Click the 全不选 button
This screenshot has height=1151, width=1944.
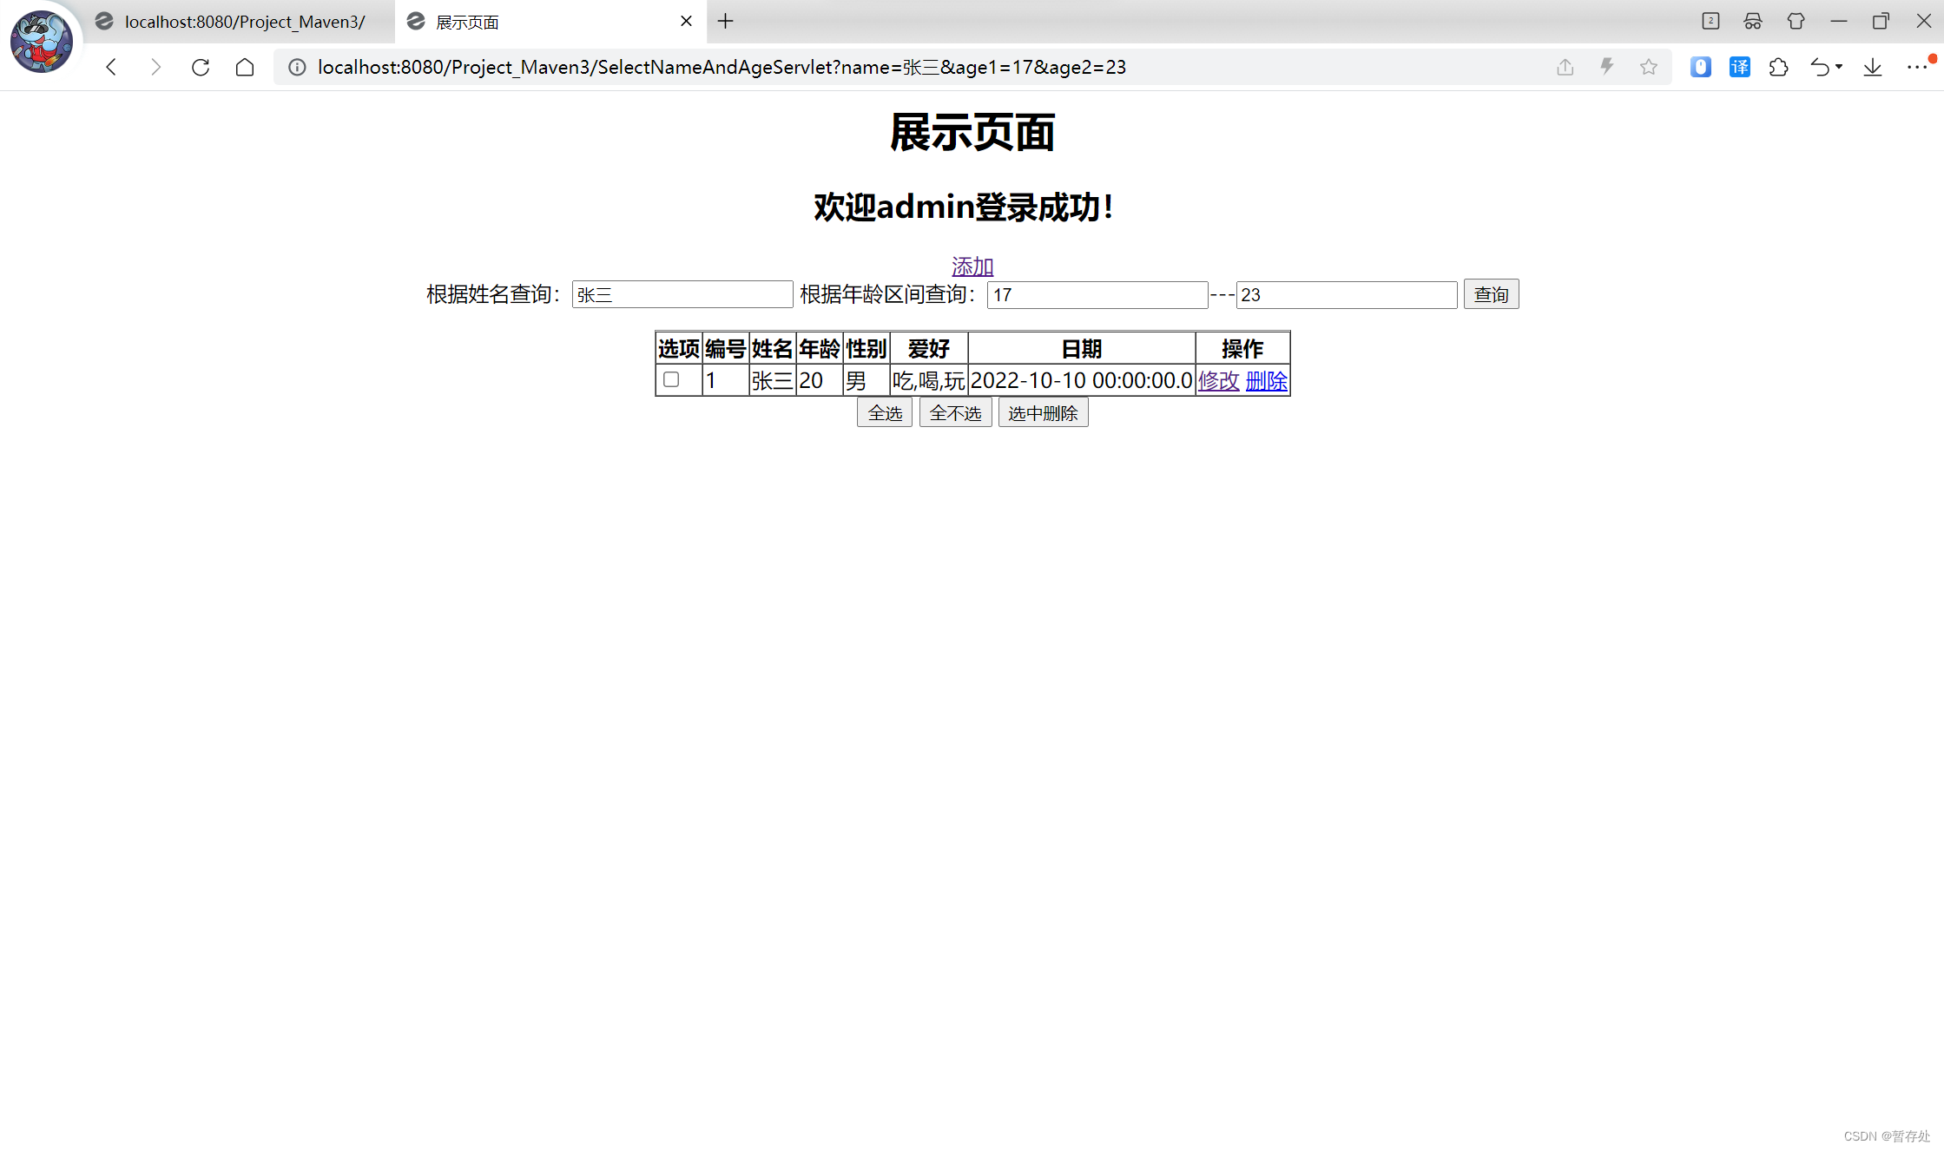(955, 413)
